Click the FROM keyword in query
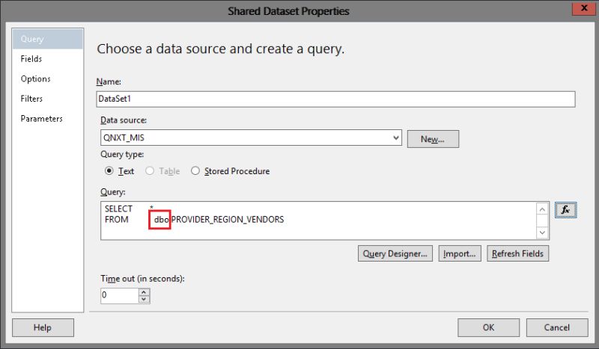This screenshot has height=349, width=599. pyautogui.click(x=117, y=220)
